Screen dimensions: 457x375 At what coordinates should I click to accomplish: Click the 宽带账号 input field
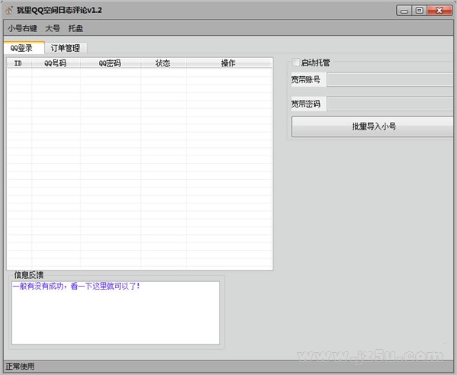pos(390,79)
